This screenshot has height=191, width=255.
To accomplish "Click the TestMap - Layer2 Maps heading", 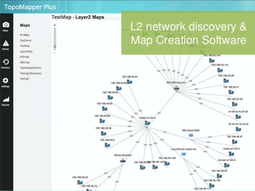I will tap(78, 17).
